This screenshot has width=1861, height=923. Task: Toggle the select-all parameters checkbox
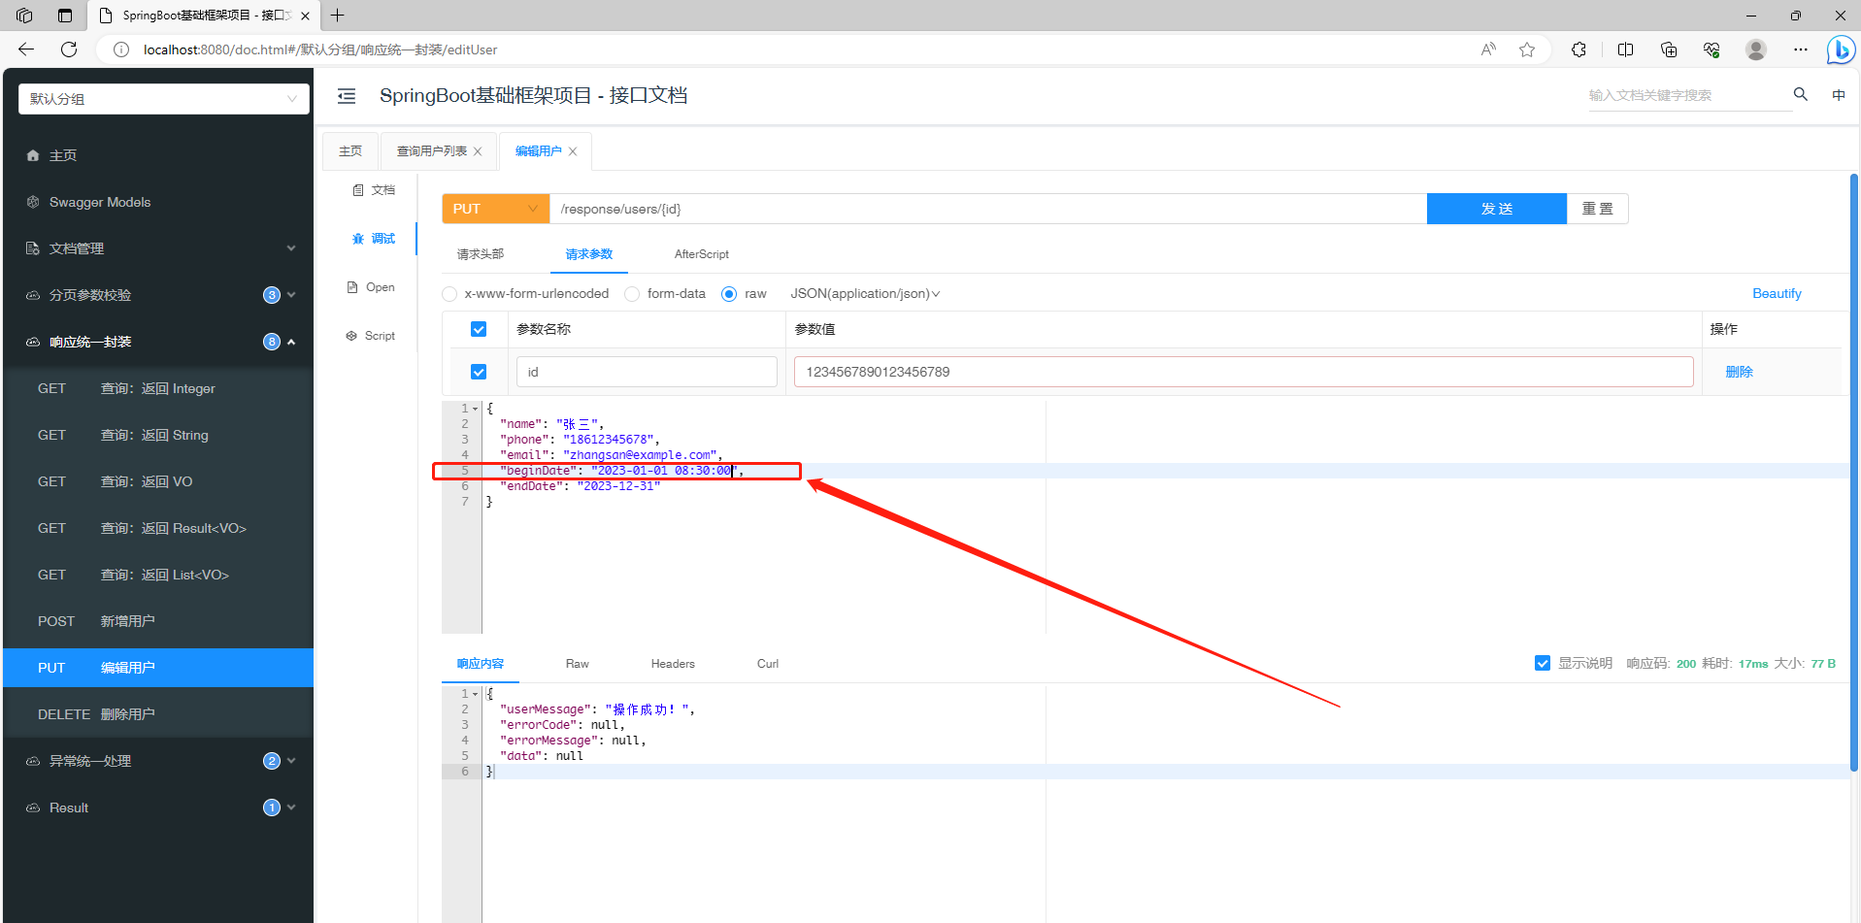point(479,329)
